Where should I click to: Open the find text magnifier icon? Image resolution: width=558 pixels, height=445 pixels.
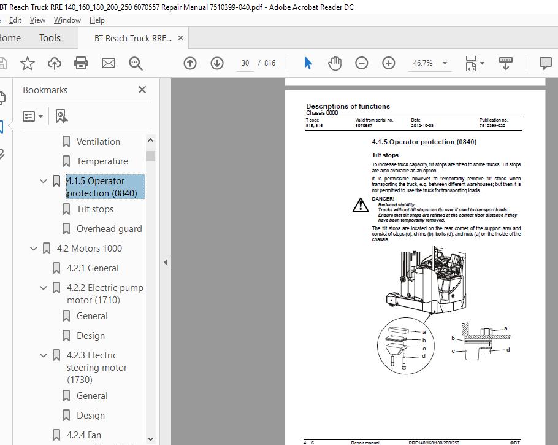136,63
